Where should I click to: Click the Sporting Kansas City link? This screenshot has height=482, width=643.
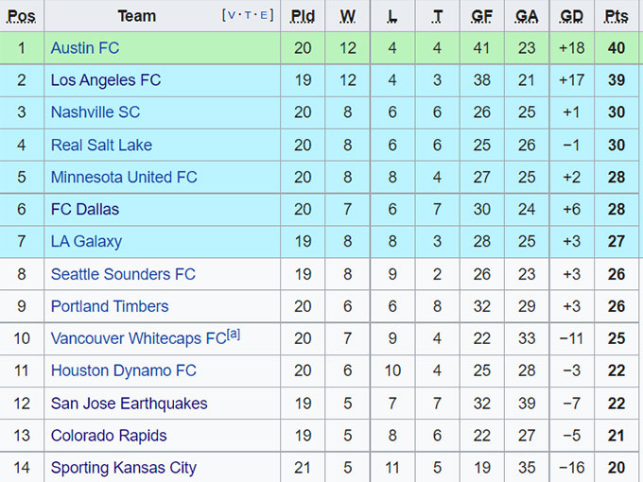[124, 468]
